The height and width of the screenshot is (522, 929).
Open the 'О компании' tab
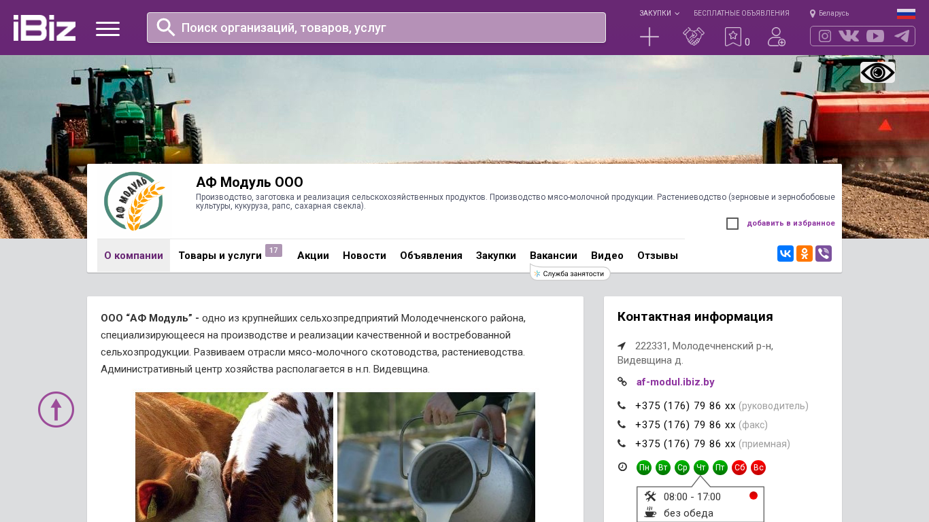[x=133, y=256]
